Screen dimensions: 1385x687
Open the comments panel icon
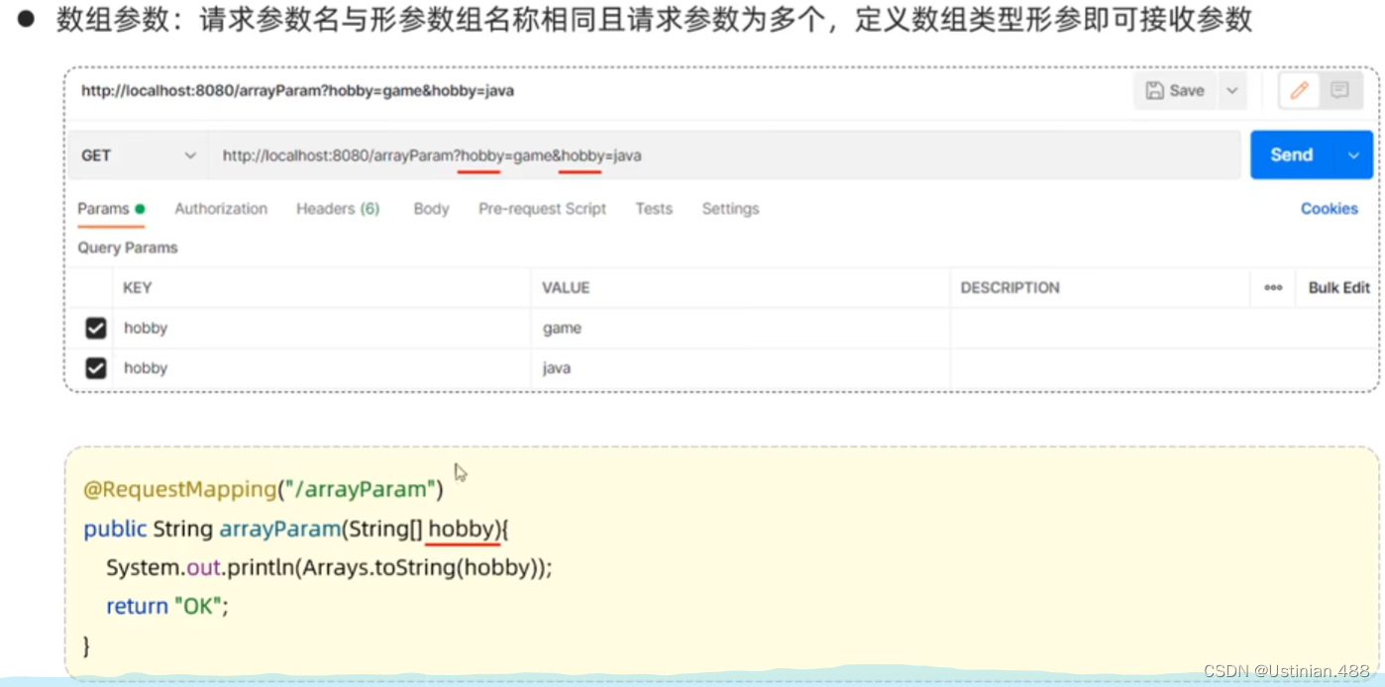point(1339,90)
